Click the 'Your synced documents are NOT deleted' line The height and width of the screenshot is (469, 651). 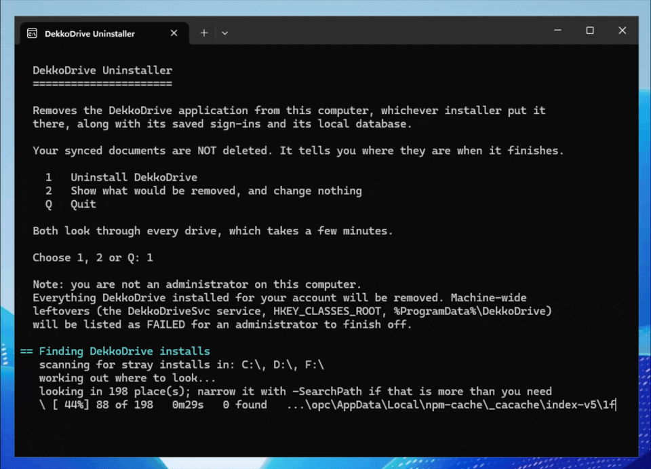tap(298, 151)
